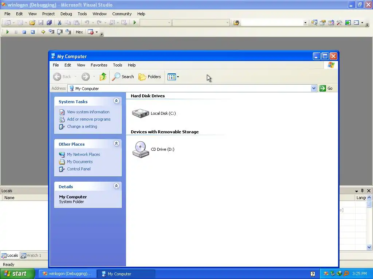Click Break All pause icon in debug toolbar
The image size is (373, 279).
coord(16,32)
